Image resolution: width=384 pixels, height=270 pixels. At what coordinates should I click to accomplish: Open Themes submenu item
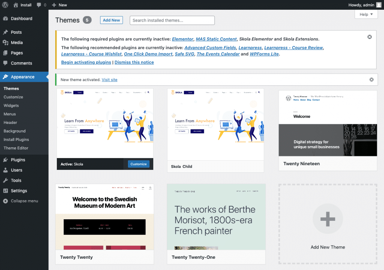tap(11, 89)
